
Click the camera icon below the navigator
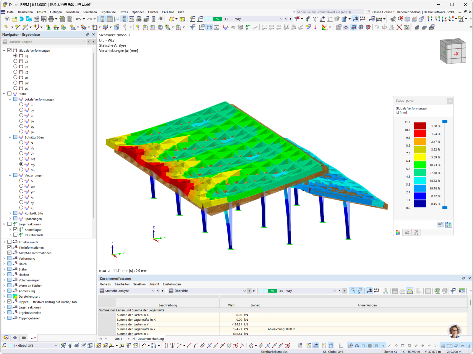tap(24, 337)
